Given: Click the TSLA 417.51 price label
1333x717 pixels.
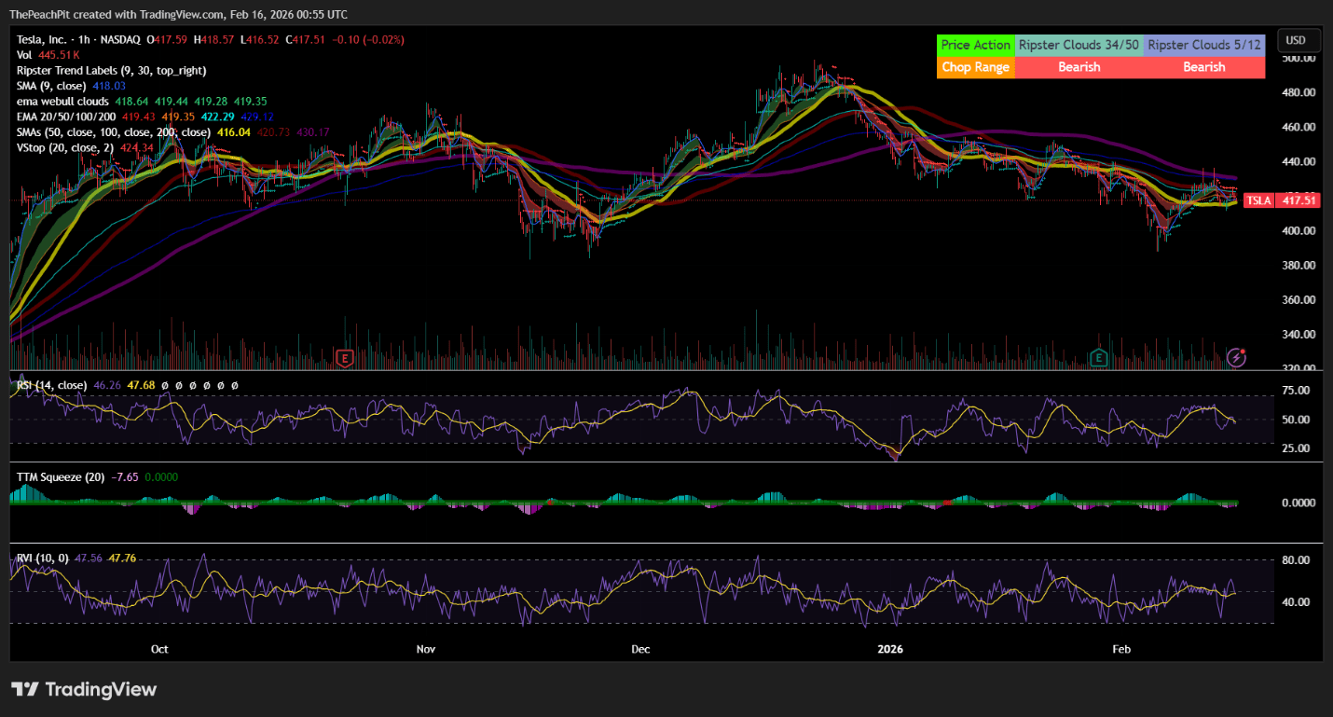Looking at the screenshot, I should tap(1283, 200).
